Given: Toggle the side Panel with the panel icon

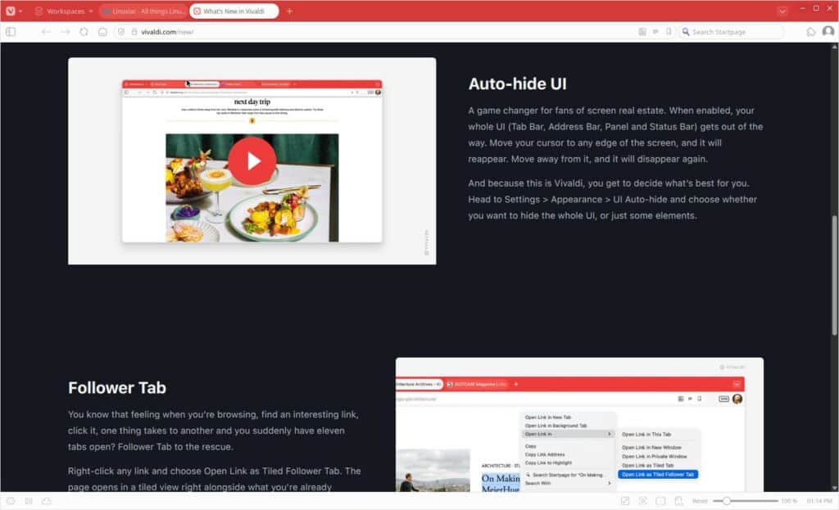Looking at the screenshot, I should [x=11, y=31].
